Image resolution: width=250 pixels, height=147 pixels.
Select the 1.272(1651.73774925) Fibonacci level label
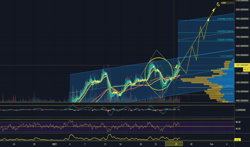(x=225, y=40)
